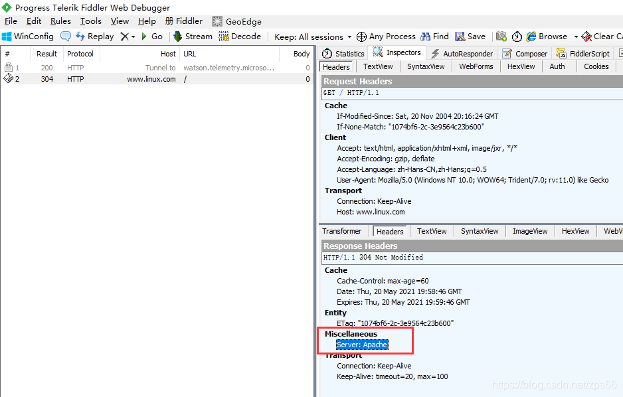Image resolution: width=623 pixels, height=397 pixels.
Task: Replay the selected session
Action: pos(95,37)
